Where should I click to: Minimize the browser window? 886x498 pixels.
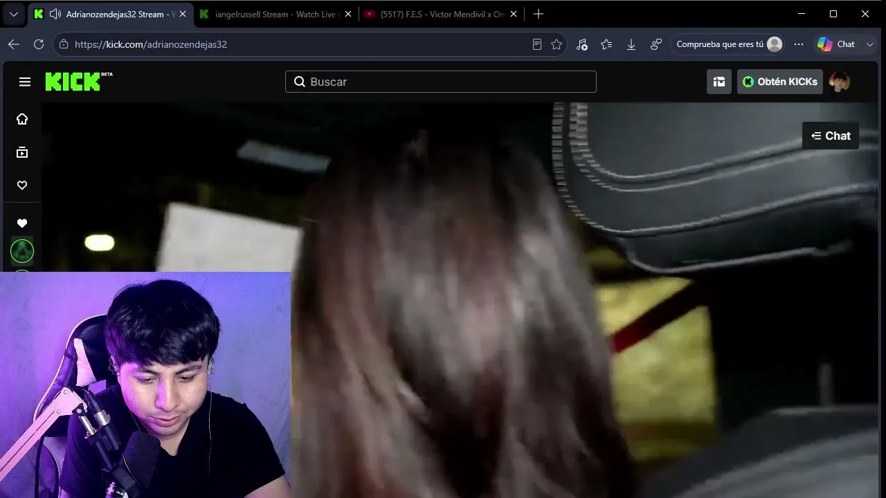click(802, 14)
